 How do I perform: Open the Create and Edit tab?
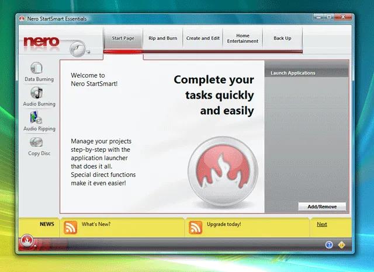(203, 39)
